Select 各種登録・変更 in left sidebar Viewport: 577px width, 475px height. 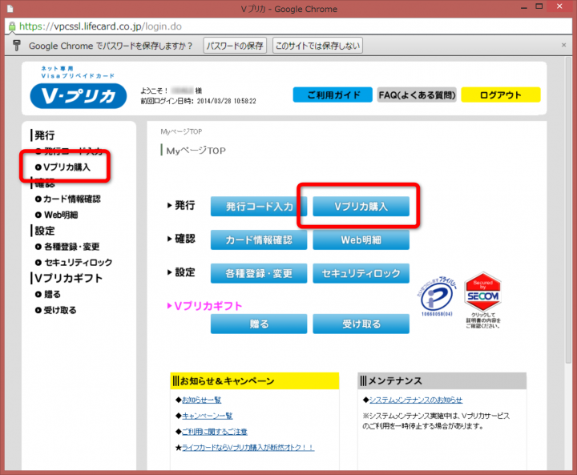(67, 247)
